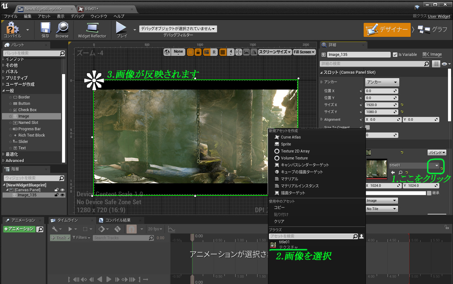Click the green +Animation (アニメーション) button
Image resolution: width=453 pixels, height=284 pixels.
(19, 229)
